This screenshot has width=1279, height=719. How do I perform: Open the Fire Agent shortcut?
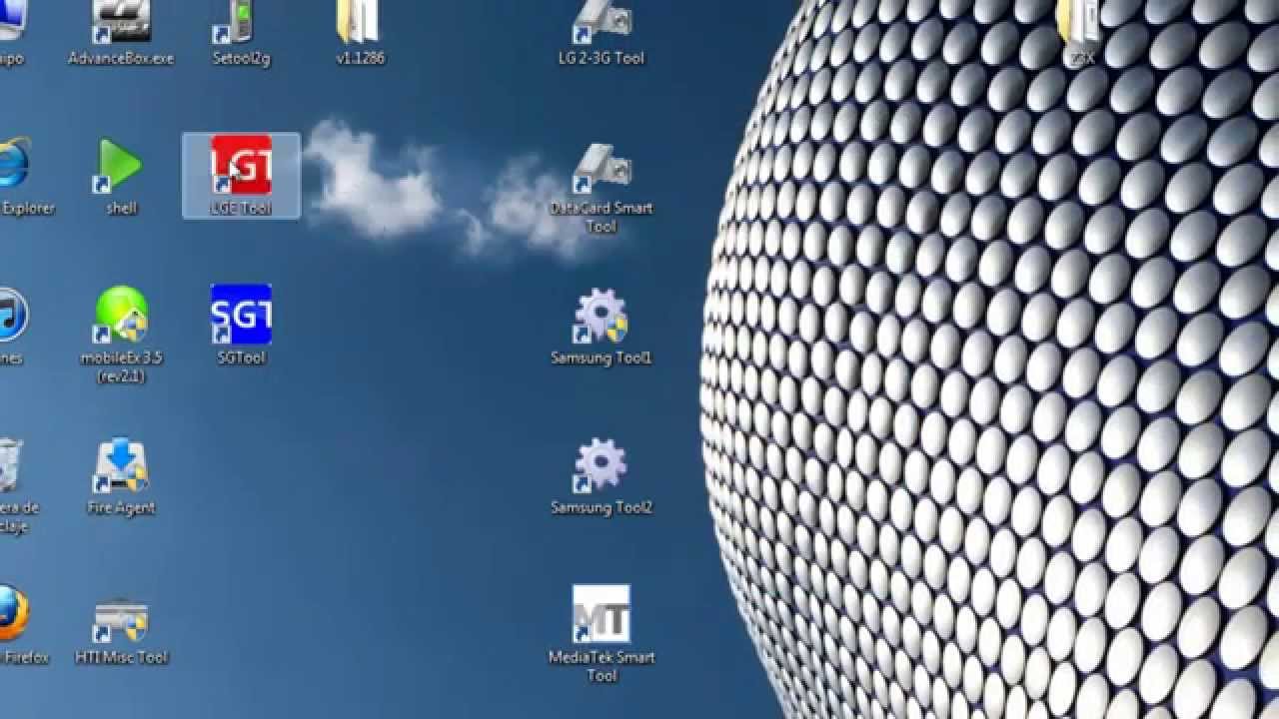click(x=121, y=476)
